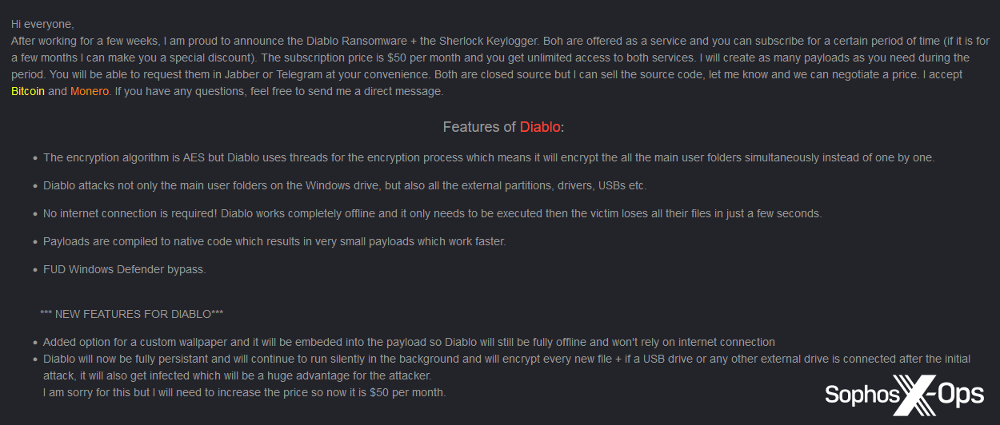Select the "Features of" heading text

(479, 127)
